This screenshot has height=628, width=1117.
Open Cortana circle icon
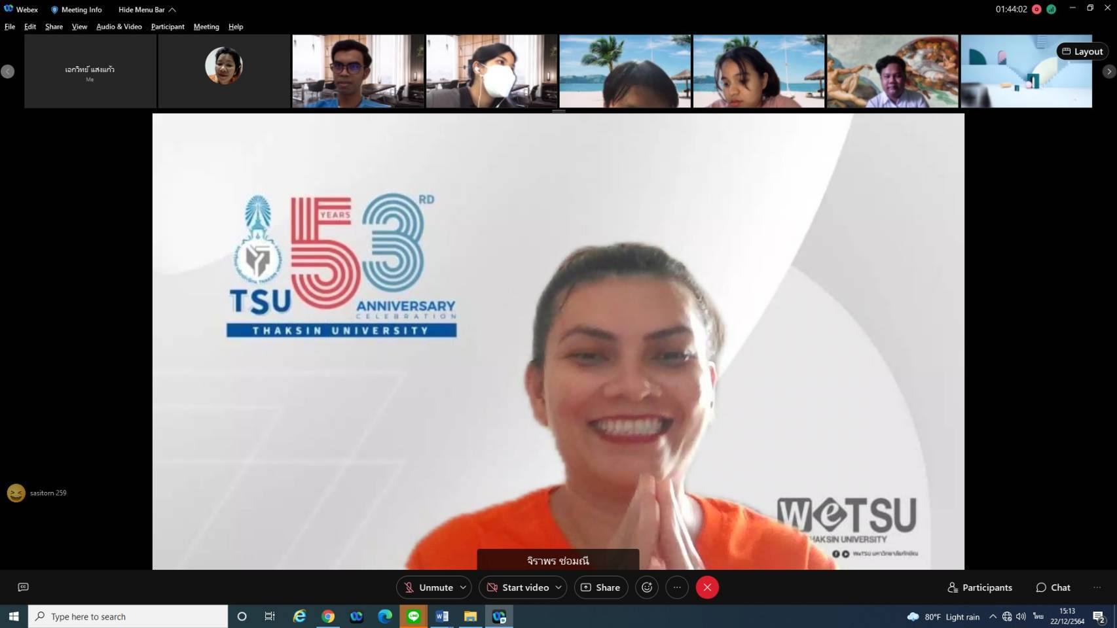pyautogui.click(x=242, y=616)
